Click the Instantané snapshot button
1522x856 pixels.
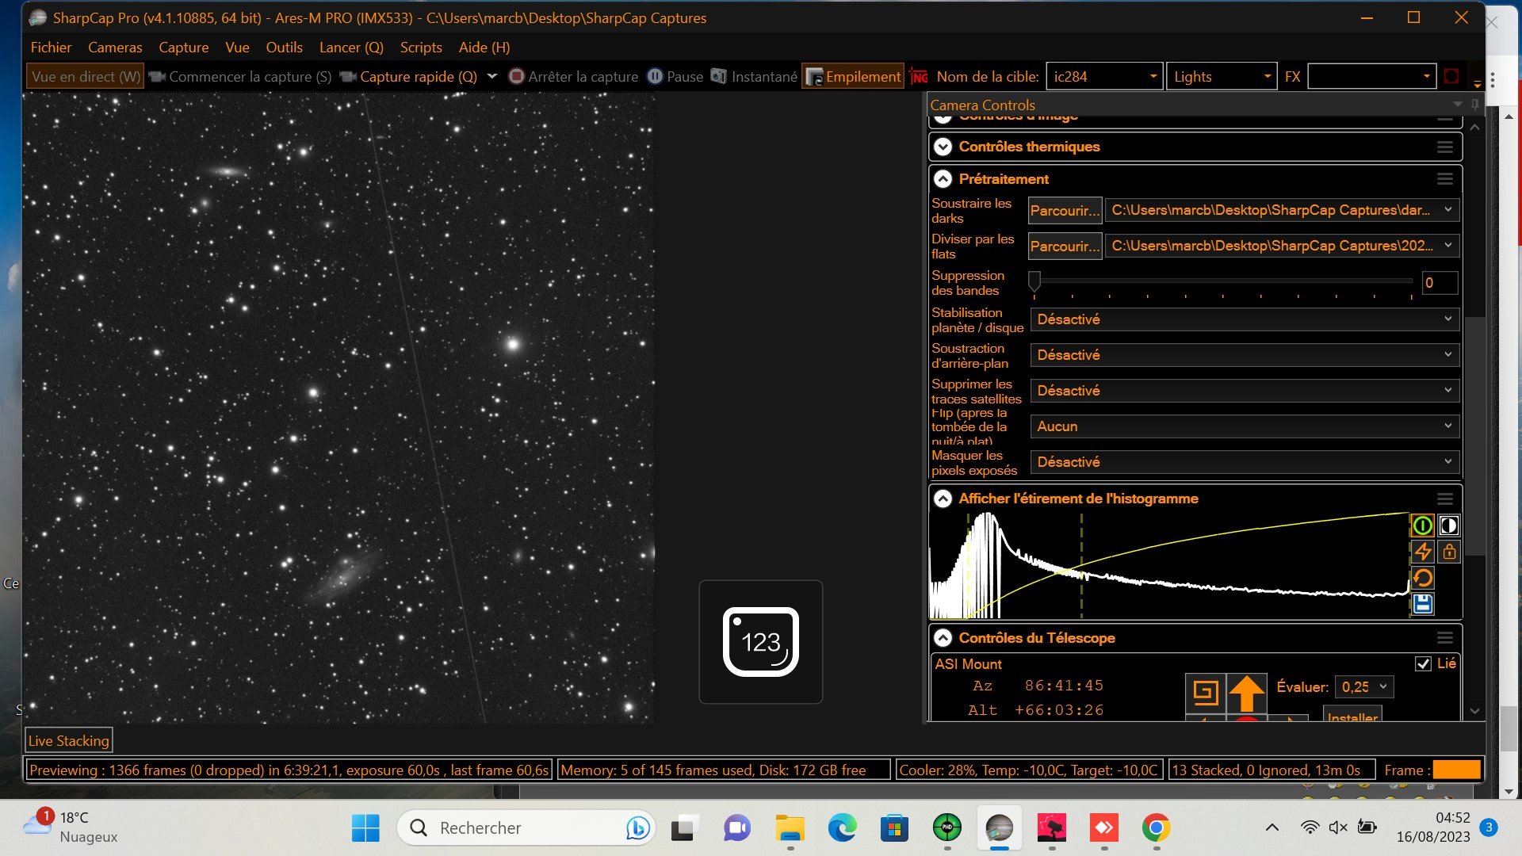pyautogui.click(x=754, y=77)
